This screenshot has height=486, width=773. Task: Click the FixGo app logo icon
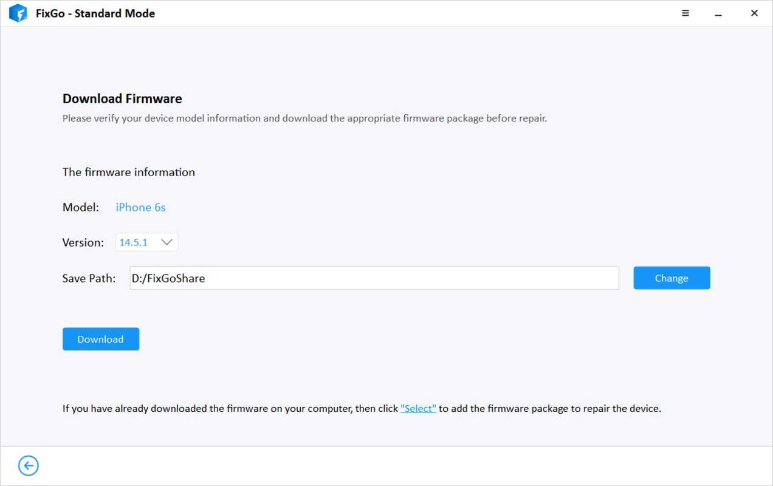pos(18,13)
